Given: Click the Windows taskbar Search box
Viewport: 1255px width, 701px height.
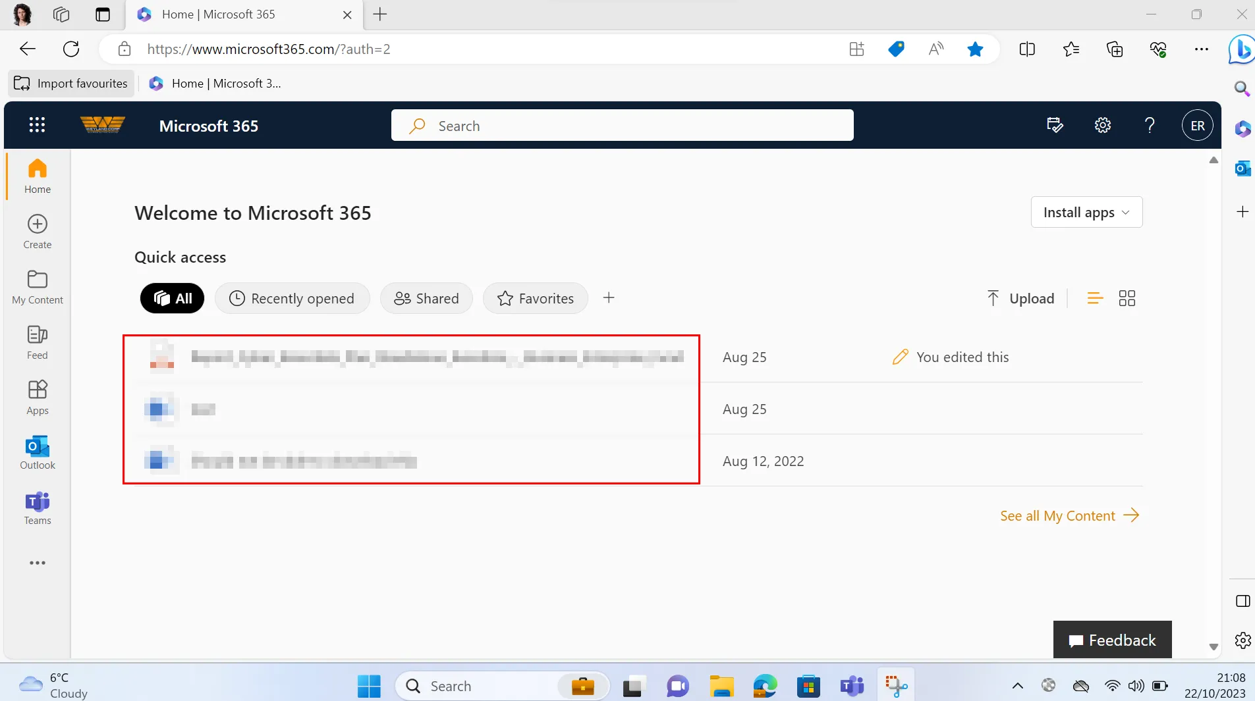Looking at the screenshot, I should tap(503, 686).
